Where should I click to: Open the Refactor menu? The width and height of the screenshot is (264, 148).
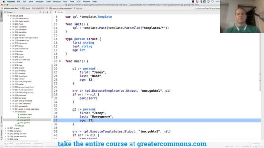click(57, 2)
